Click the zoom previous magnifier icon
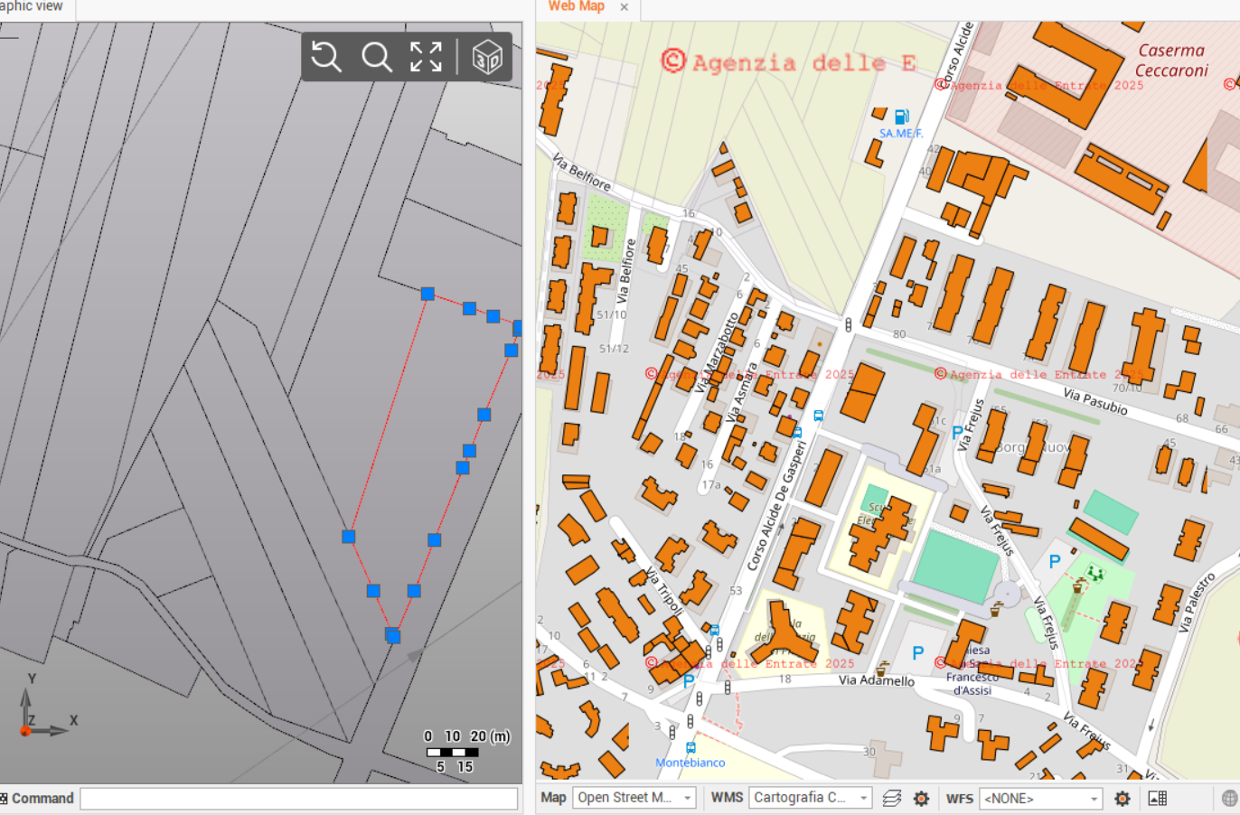This screenshot has width=1240, height=815. (x=326, y=57)
